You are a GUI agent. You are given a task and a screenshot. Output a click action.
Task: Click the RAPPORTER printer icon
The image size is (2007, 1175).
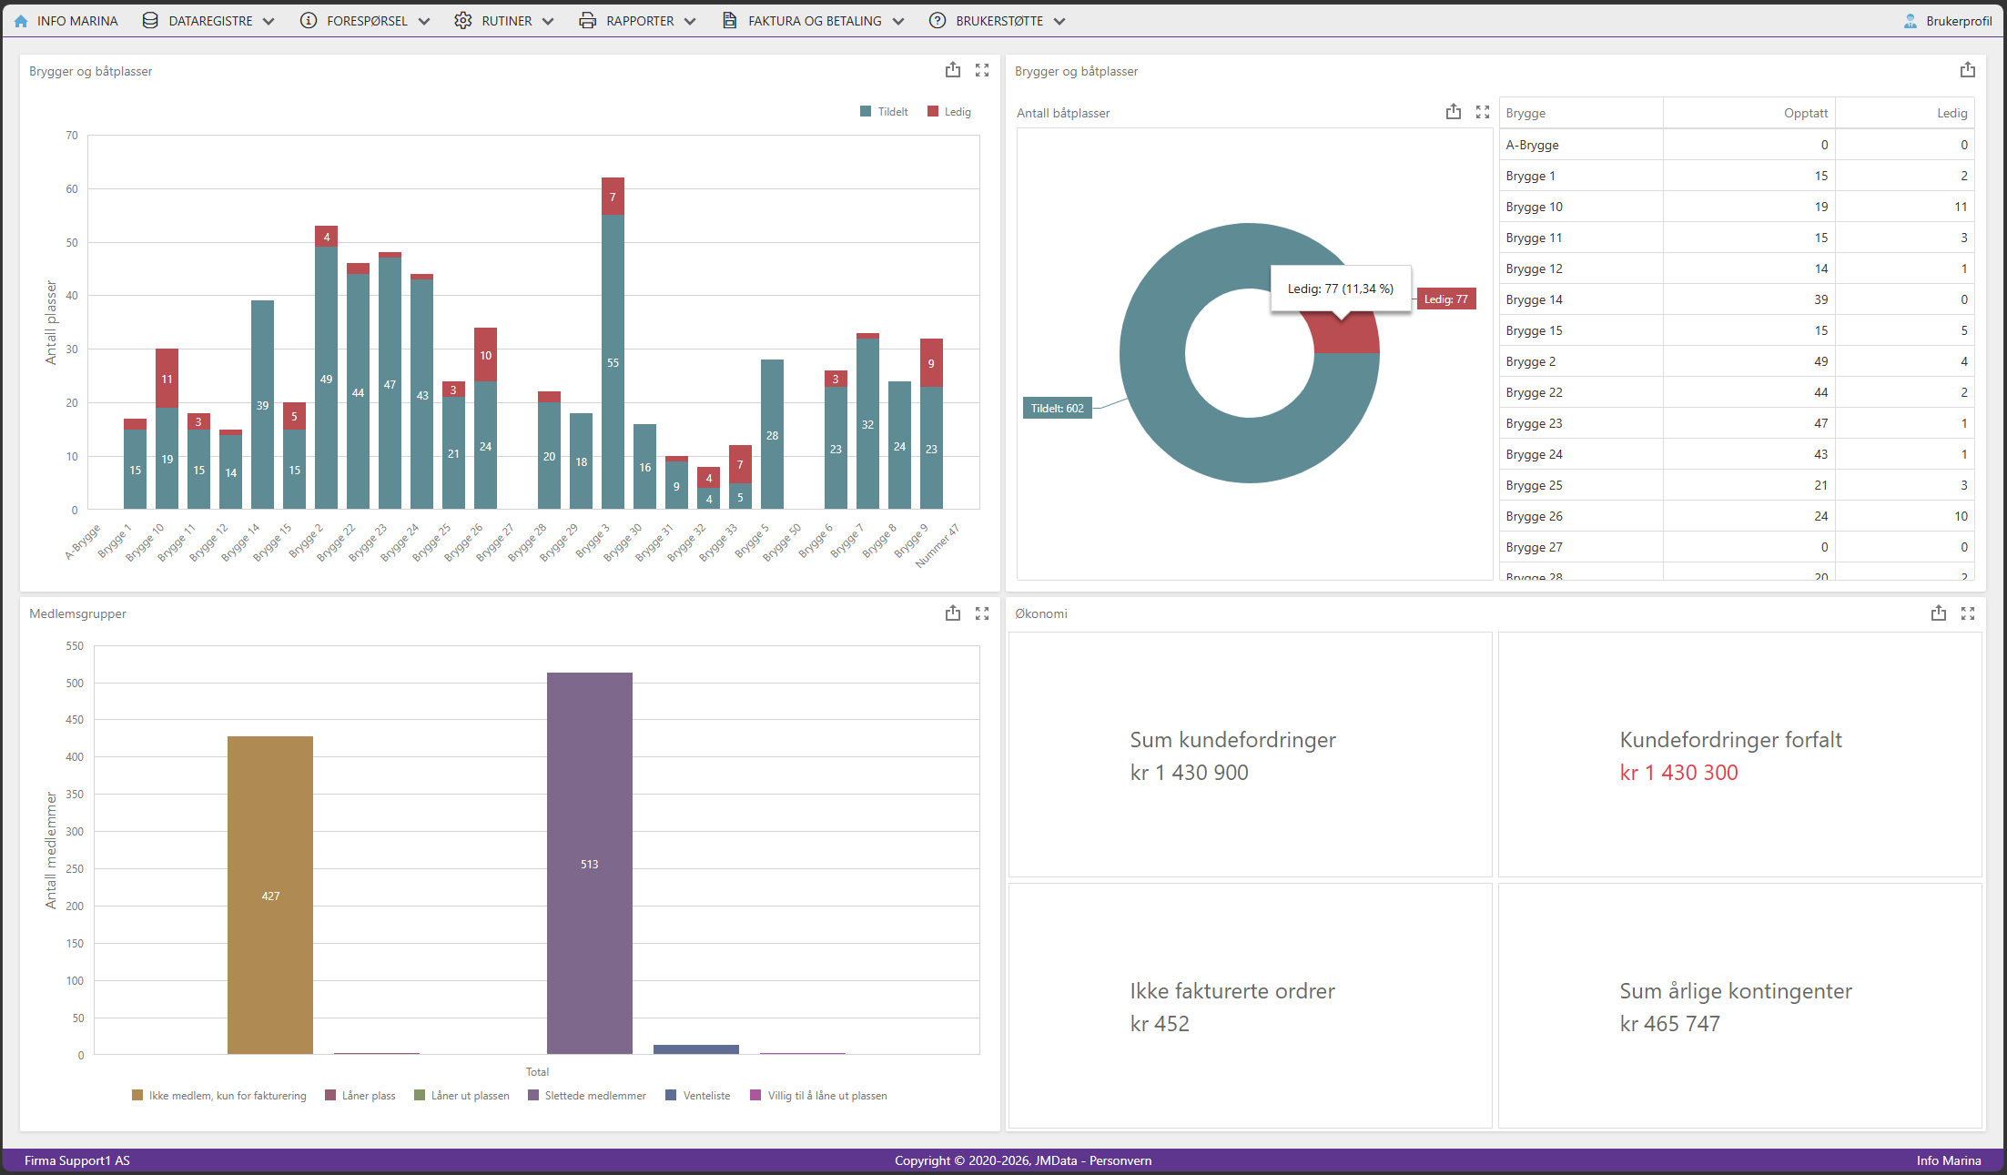(588, 20)
